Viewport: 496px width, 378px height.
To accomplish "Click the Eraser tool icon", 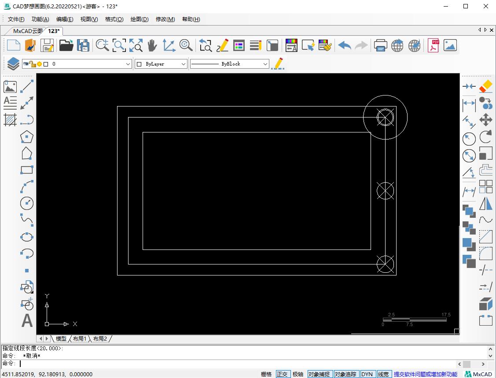I will (x=485, y=86).
